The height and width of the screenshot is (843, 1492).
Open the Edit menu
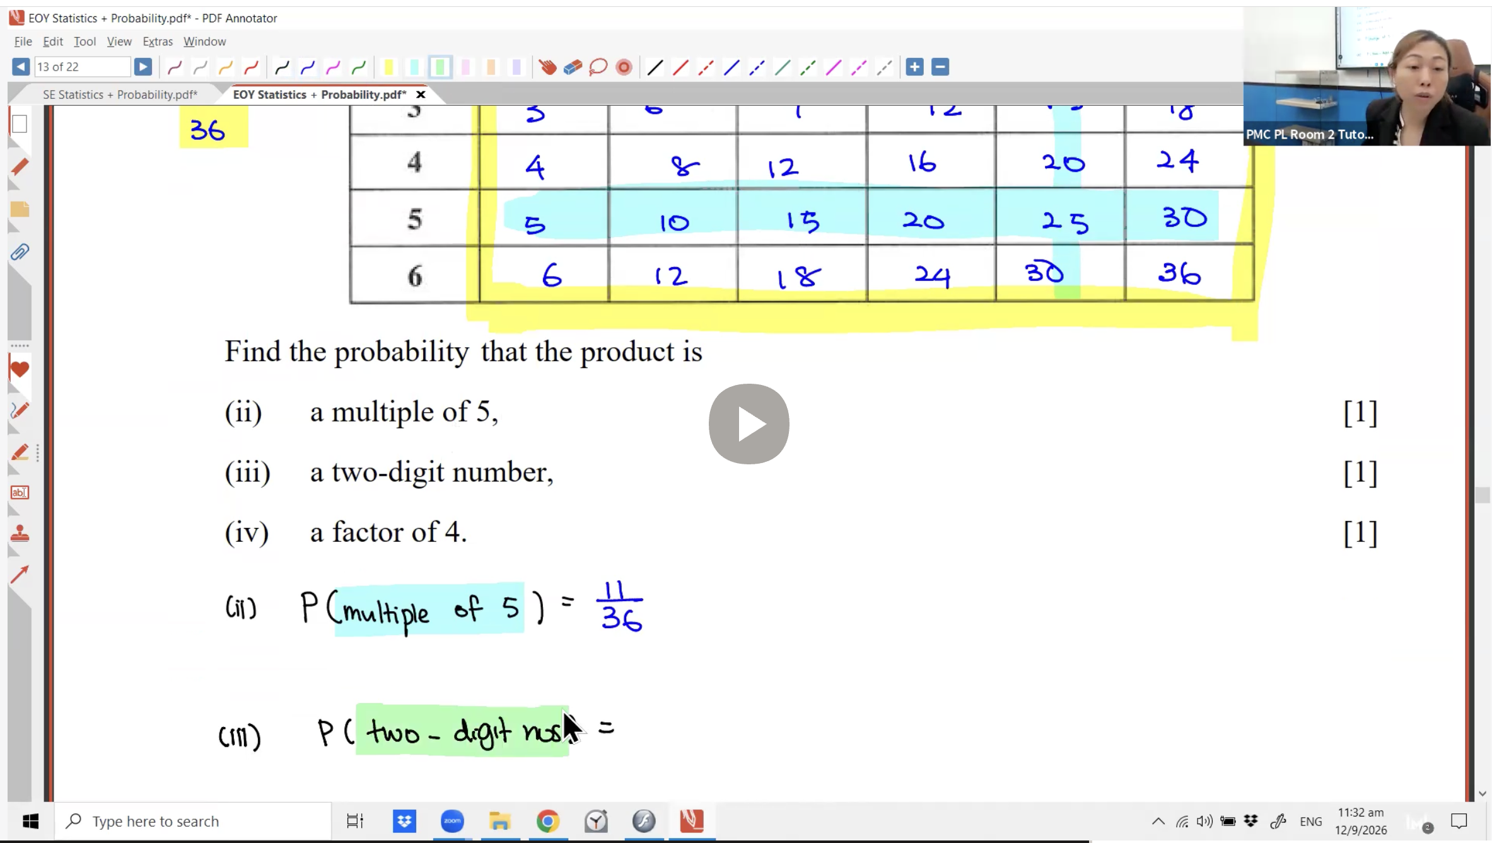click(52, 42)
